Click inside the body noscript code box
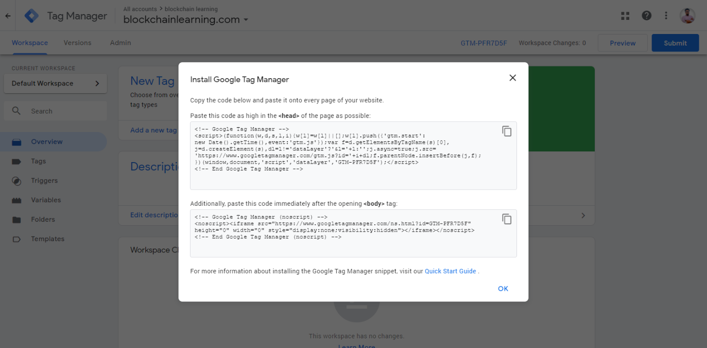The height and width of the screenshot is (348, 707). 353,233
